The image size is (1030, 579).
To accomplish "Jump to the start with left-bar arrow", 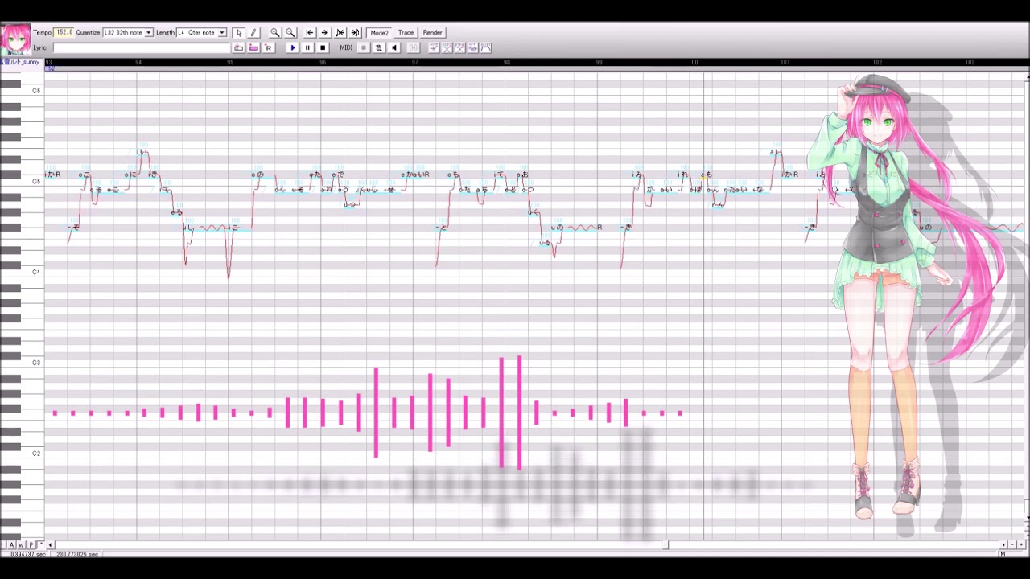I will coord(310,33).
